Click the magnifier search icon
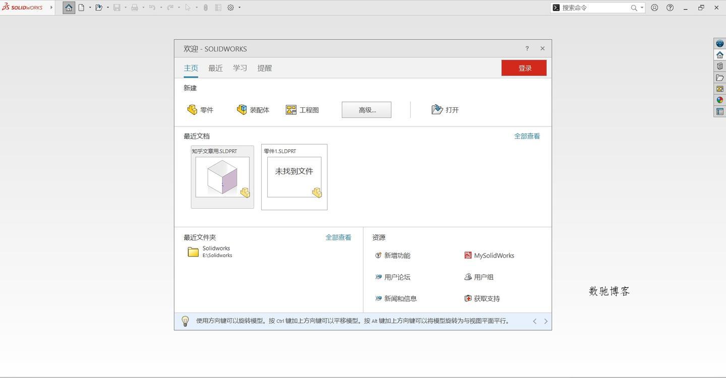This screenshot has height=378, width=726. (634, 8)
